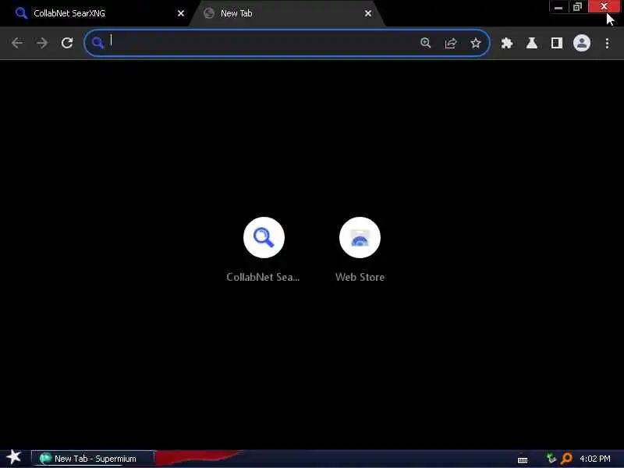Click the Web Store shortcut label
Image resolution: width=624 pixels, height=468 pixels.
(360, 277)
